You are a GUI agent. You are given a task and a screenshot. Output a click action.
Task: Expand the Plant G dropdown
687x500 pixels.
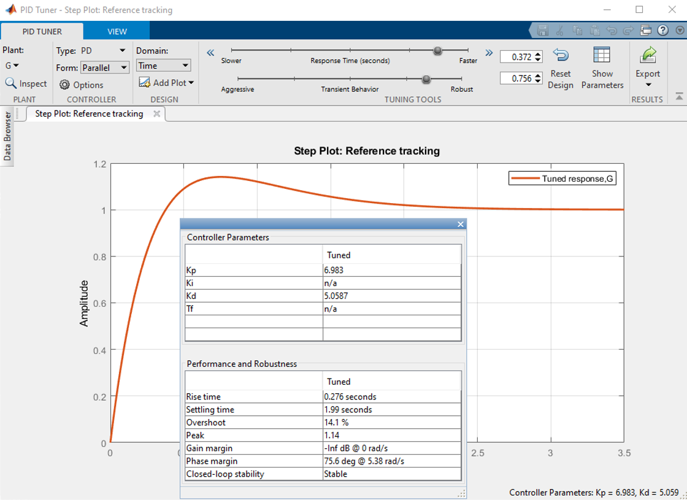tap(12, 66)
